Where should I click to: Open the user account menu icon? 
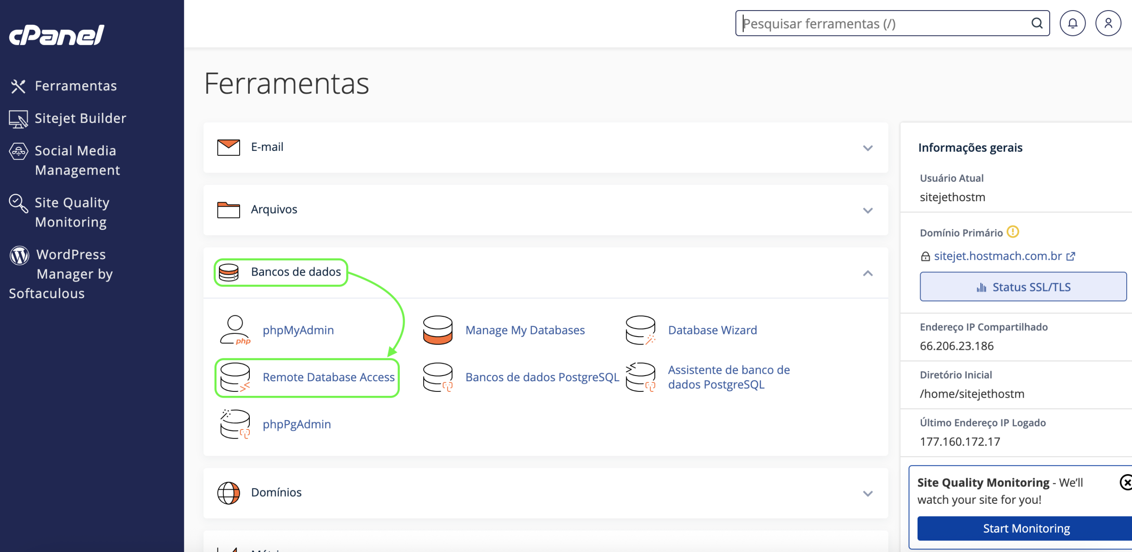[1108, 23]
